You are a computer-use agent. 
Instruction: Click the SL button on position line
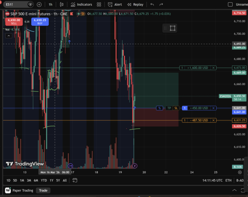[x=176, y=108]
